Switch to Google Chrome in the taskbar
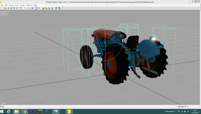This screenshot has height=114, width=201. pyautogui.click(x=24, y=111)
